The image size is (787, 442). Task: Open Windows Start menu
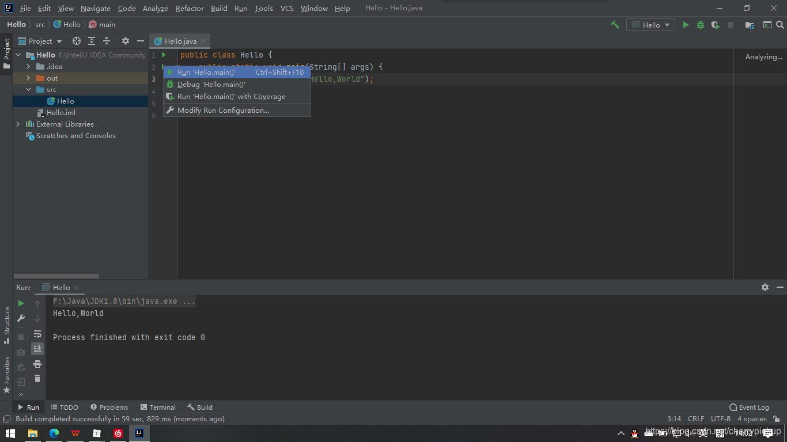tap(10, 433)
